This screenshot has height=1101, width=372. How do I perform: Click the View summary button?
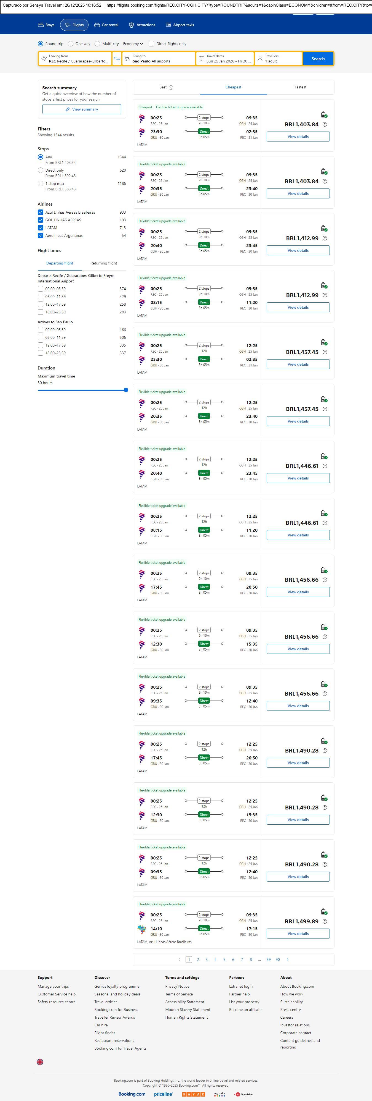[x=81, y=109]
